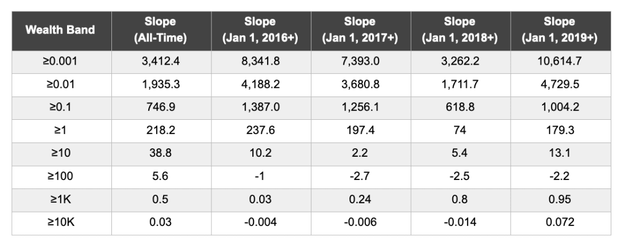The width and height of the screenshot is (625, 247).
Task: Select the cell showing 237.6
Action: click(261, 131)
